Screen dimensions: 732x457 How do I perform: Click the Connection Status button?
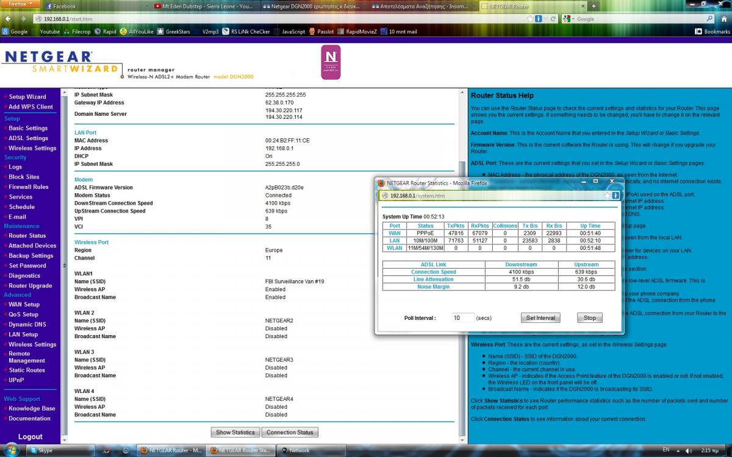[290, 432]
